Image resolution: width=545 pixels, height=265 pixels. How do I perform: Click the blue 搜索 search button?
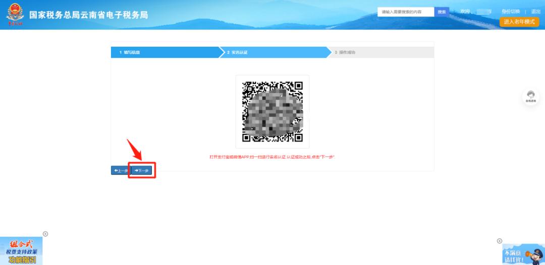[442, 12]
